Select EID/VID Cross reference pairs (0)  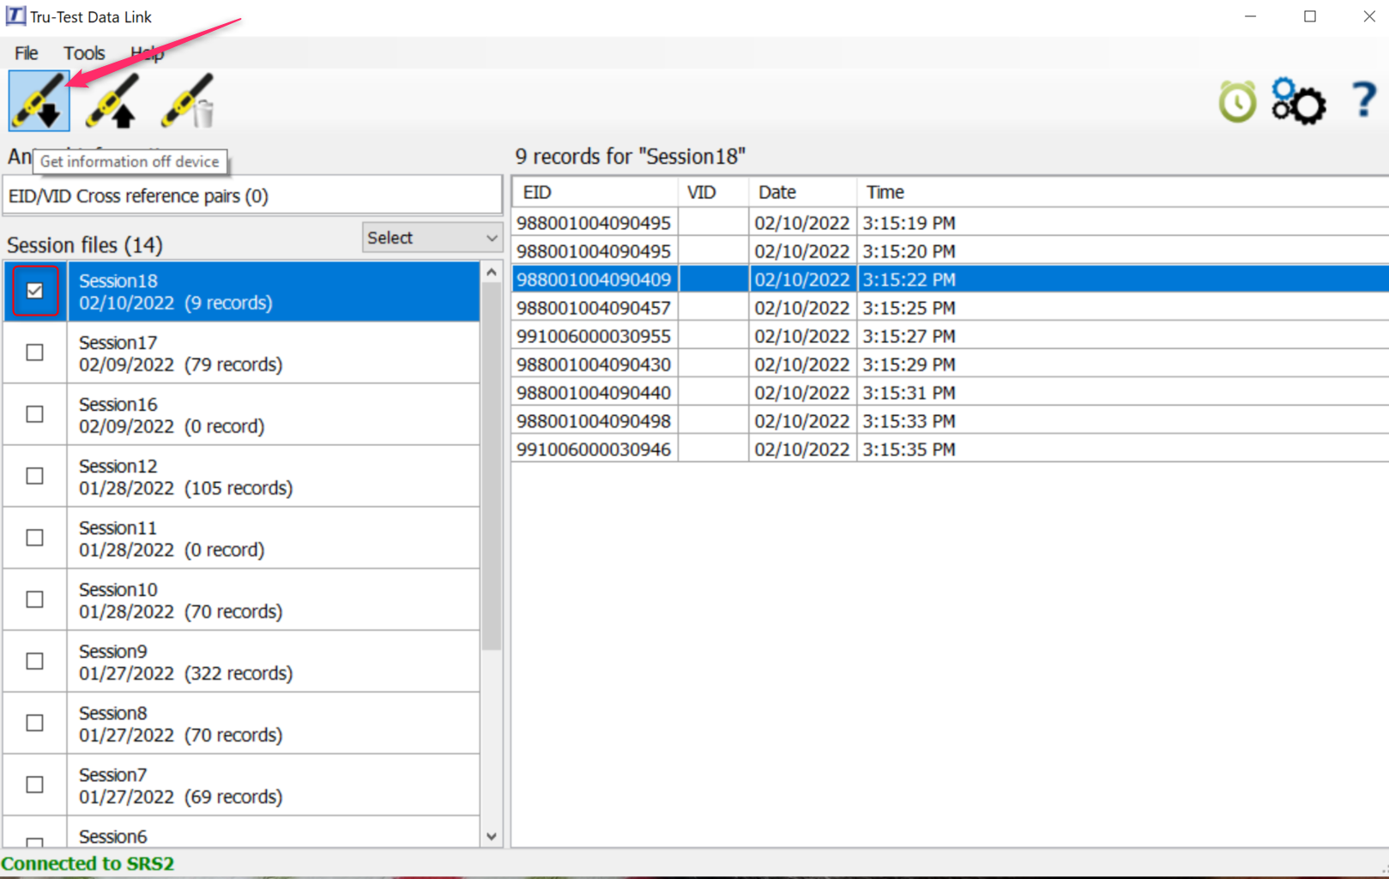252,196
